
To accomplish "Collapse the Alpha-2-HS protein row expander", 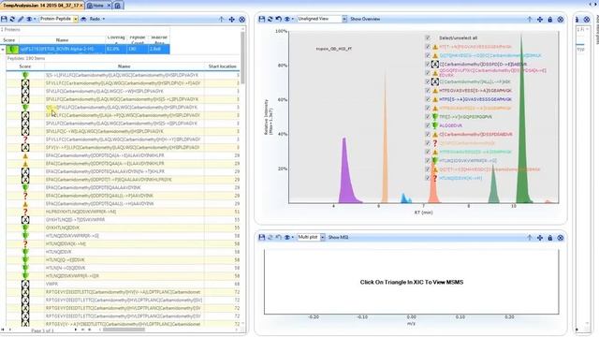I will 3,50.
